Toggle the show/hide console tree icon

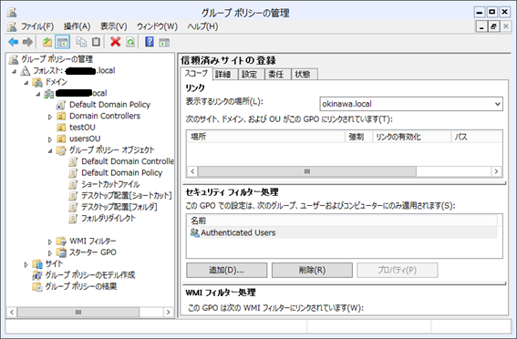pyautogui.click(x=62, y=42)
